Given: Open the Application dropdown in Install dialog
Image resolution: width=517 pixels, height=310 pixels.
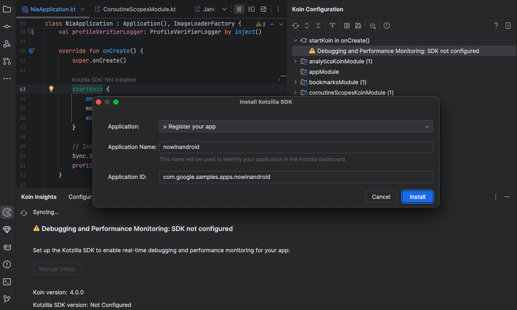Looking at the screenshot, I should point(296,126).
